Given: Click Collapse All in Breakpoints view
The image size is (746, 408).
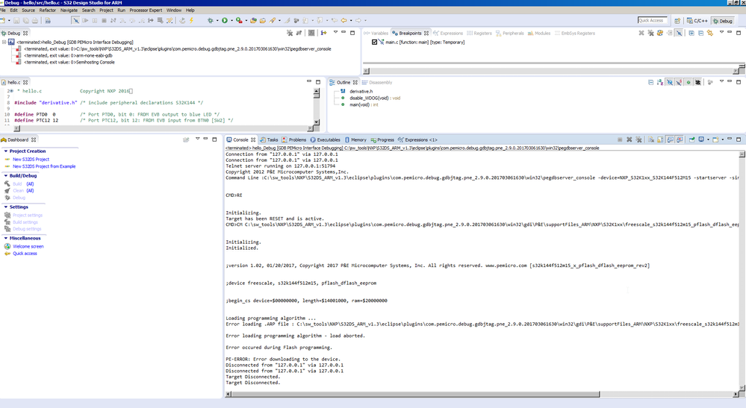Looking at the screenshot, I should 700,33.
